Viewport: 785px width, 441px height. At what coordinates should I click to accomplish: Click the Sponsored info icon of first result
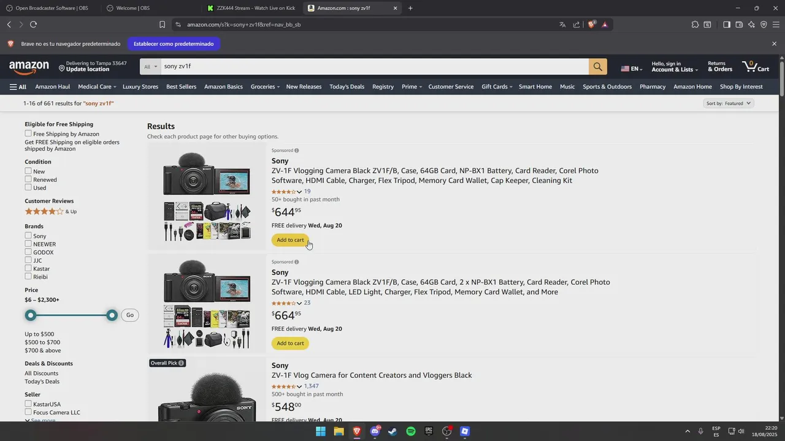pyautogui.click(x=296, y=151)
